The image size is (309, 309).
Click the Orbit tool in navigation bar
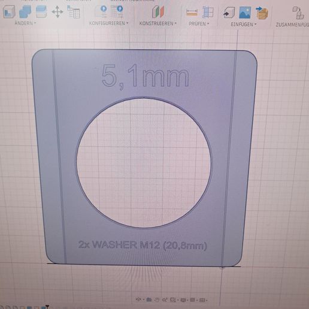(138, 299)
